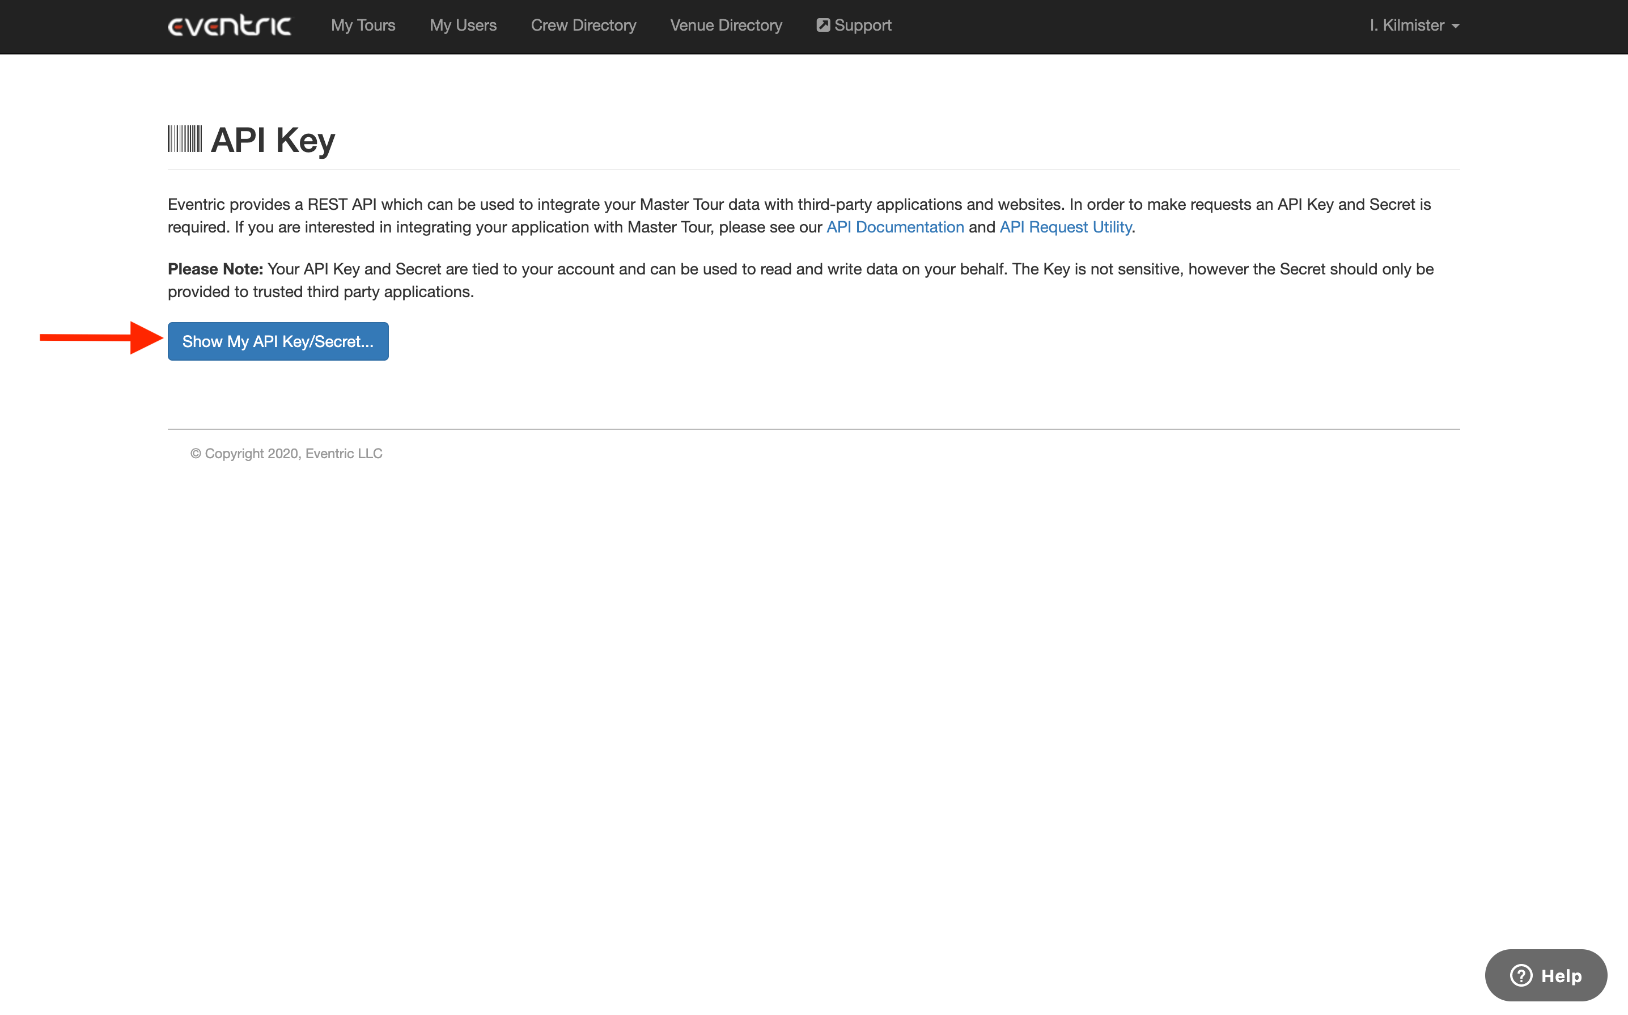Click the external-link icon beside Support

click(823, 24)
